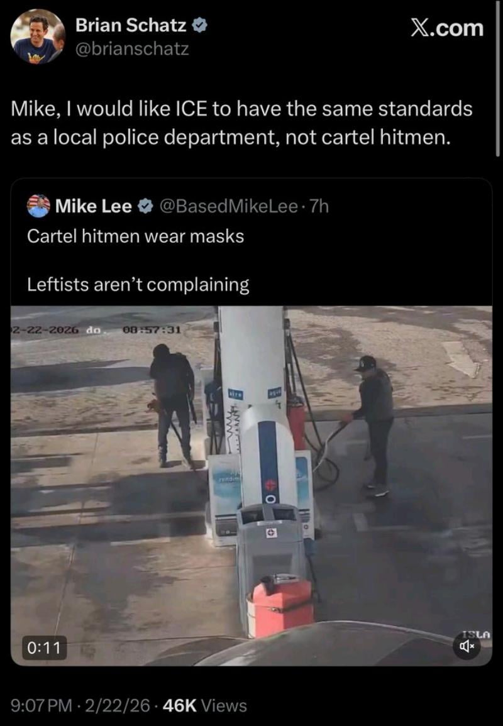Open the @BasedMikeLee handle
This screenshot has height=726, width=503.
[x=228, y=206]
